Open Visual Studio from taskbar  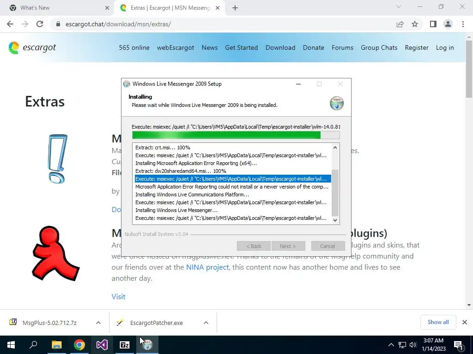[x=102, y=345]
